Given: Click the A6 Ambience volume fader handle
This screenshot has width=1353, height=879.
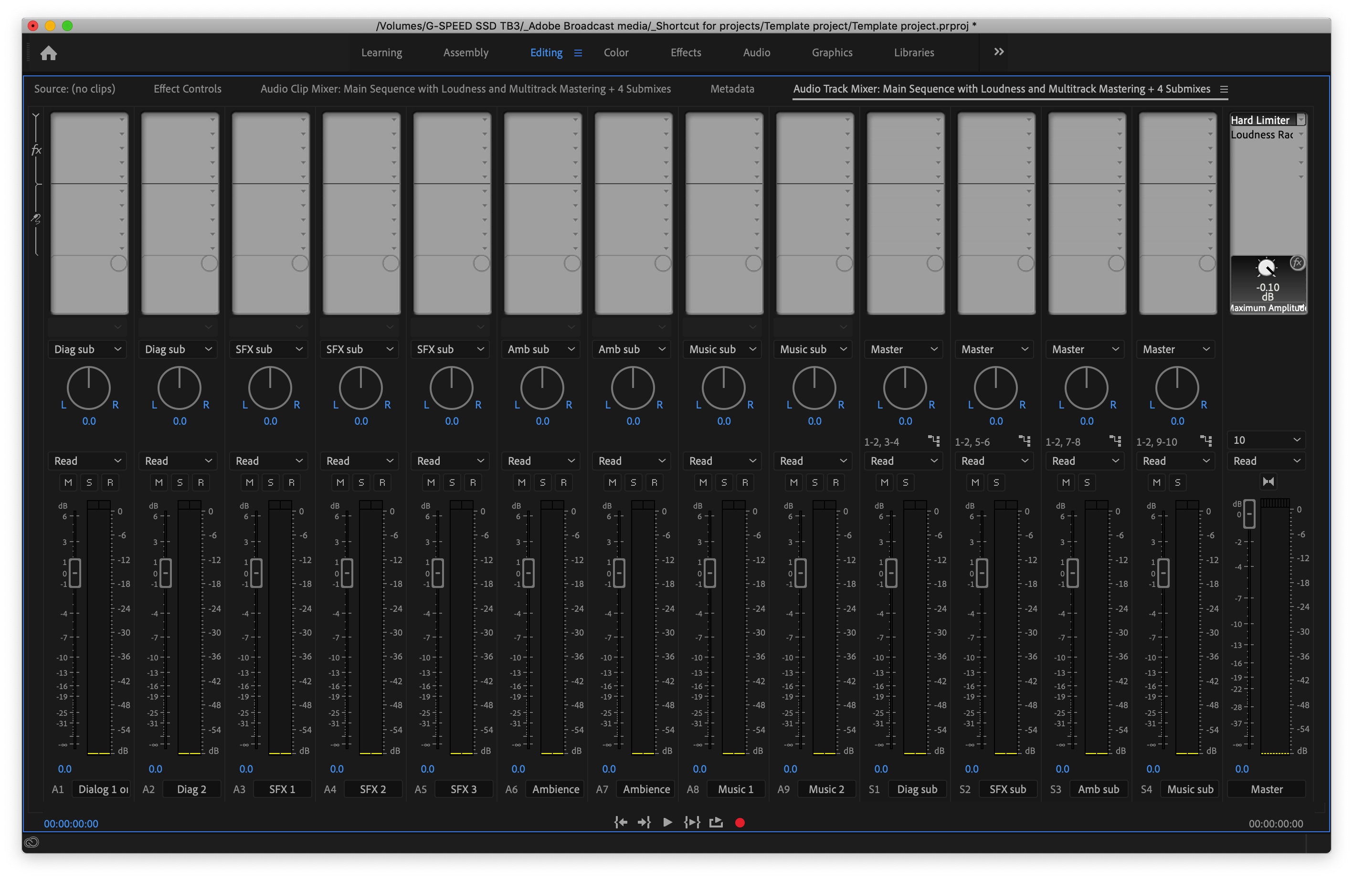Looking at the screenshot, I should 528,573.
